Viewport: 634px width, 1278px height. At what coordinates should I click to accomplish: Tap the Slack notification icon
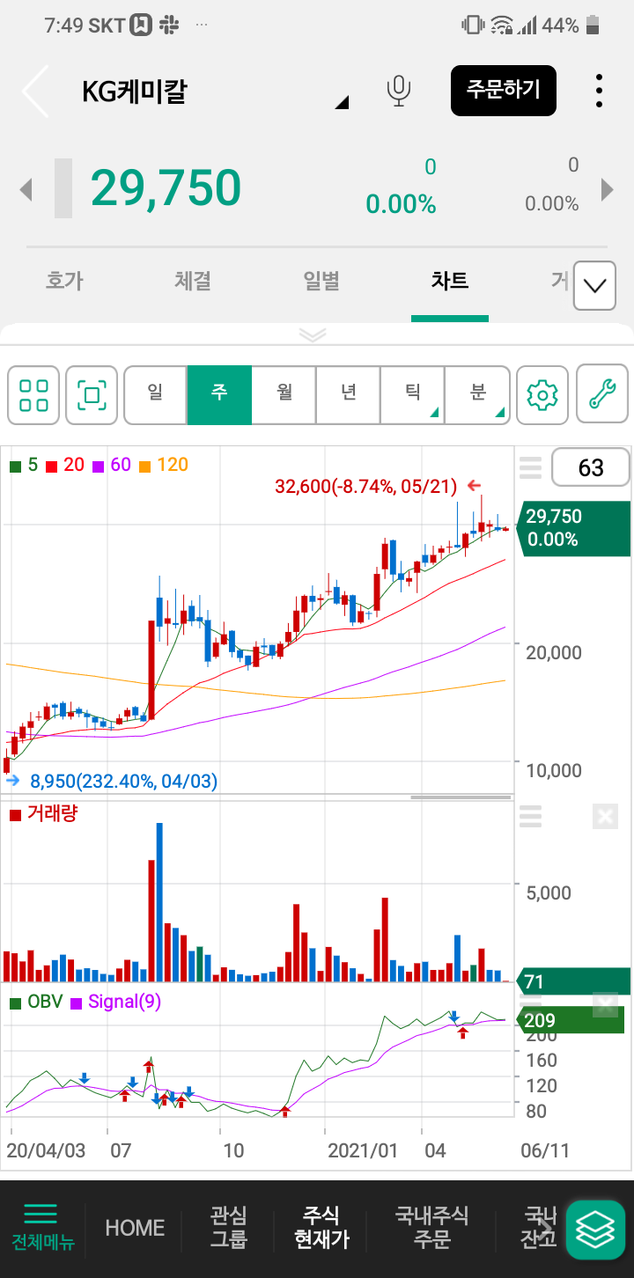[x=169, y=26]
